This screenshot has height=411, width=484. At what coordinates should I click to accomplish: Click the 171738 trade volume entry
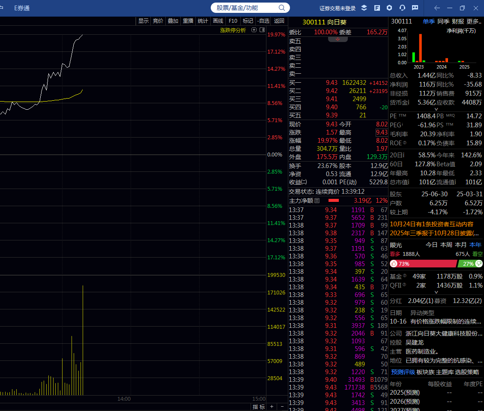[354, 387]
